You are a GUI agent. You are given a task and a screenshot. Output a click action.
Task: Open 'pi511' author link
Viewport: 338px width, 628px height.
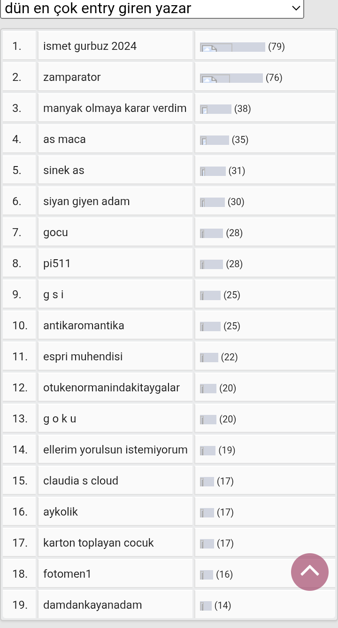(57, 263)
